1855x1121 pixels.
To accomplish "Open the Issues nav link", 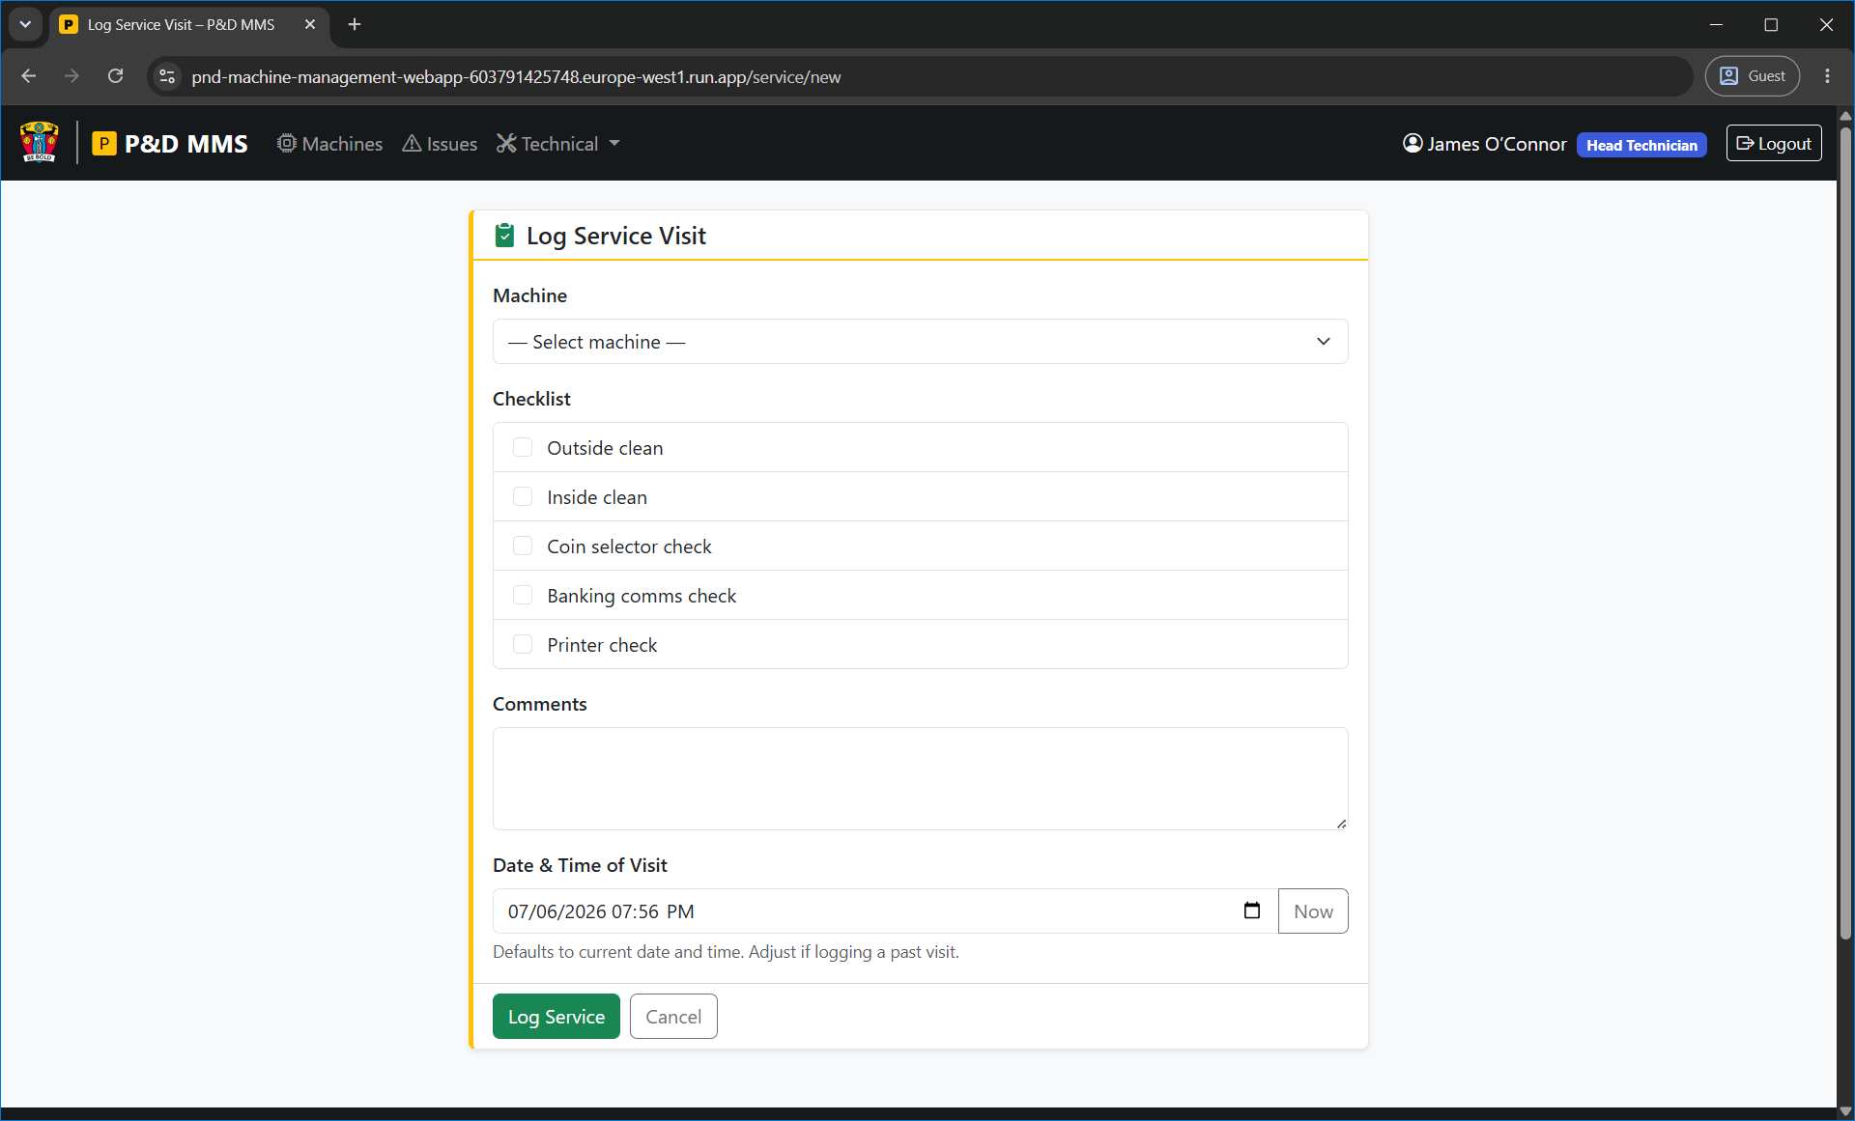I will [x=440, y=144].
